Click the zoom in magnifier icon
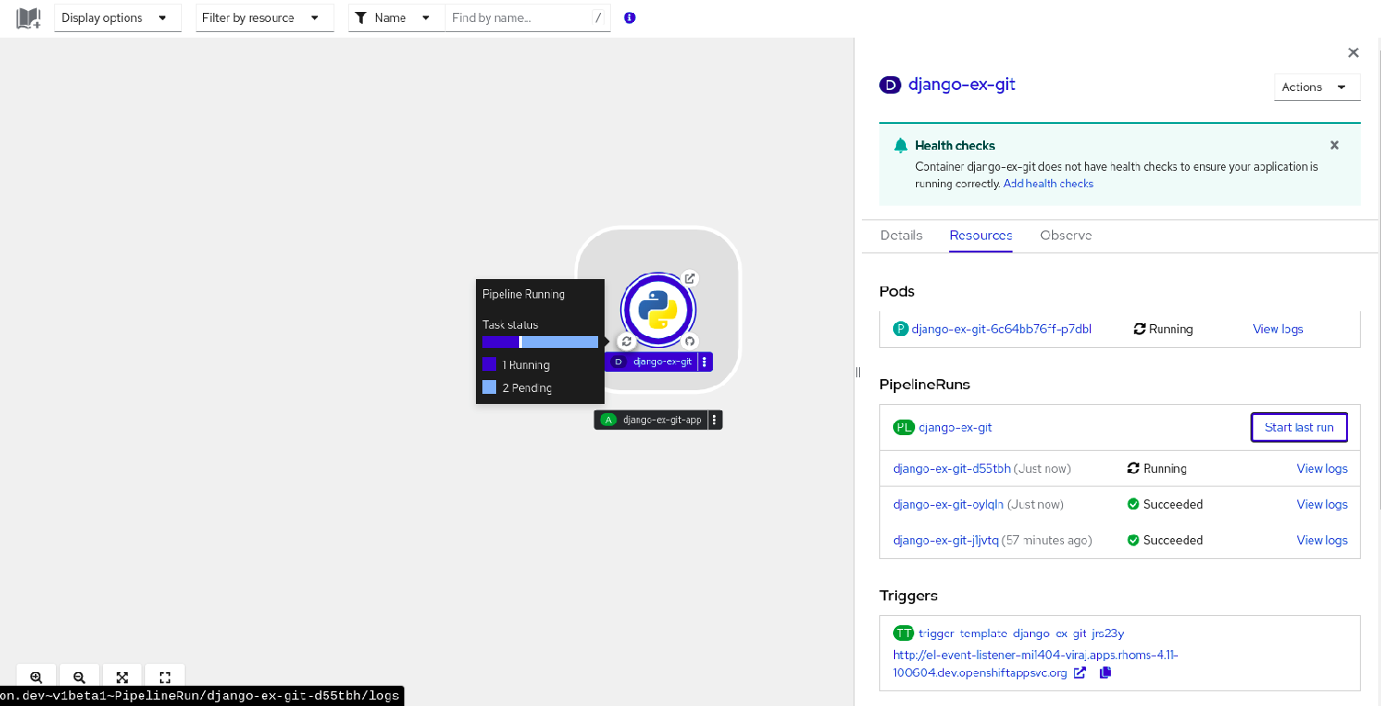The image size is (1381, 706). 37,678
